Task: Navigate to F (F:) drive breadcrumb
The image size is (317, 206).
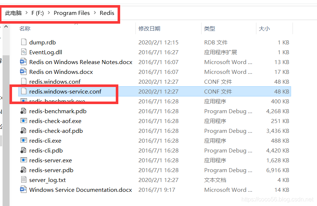Action: [x=38, y=13]
